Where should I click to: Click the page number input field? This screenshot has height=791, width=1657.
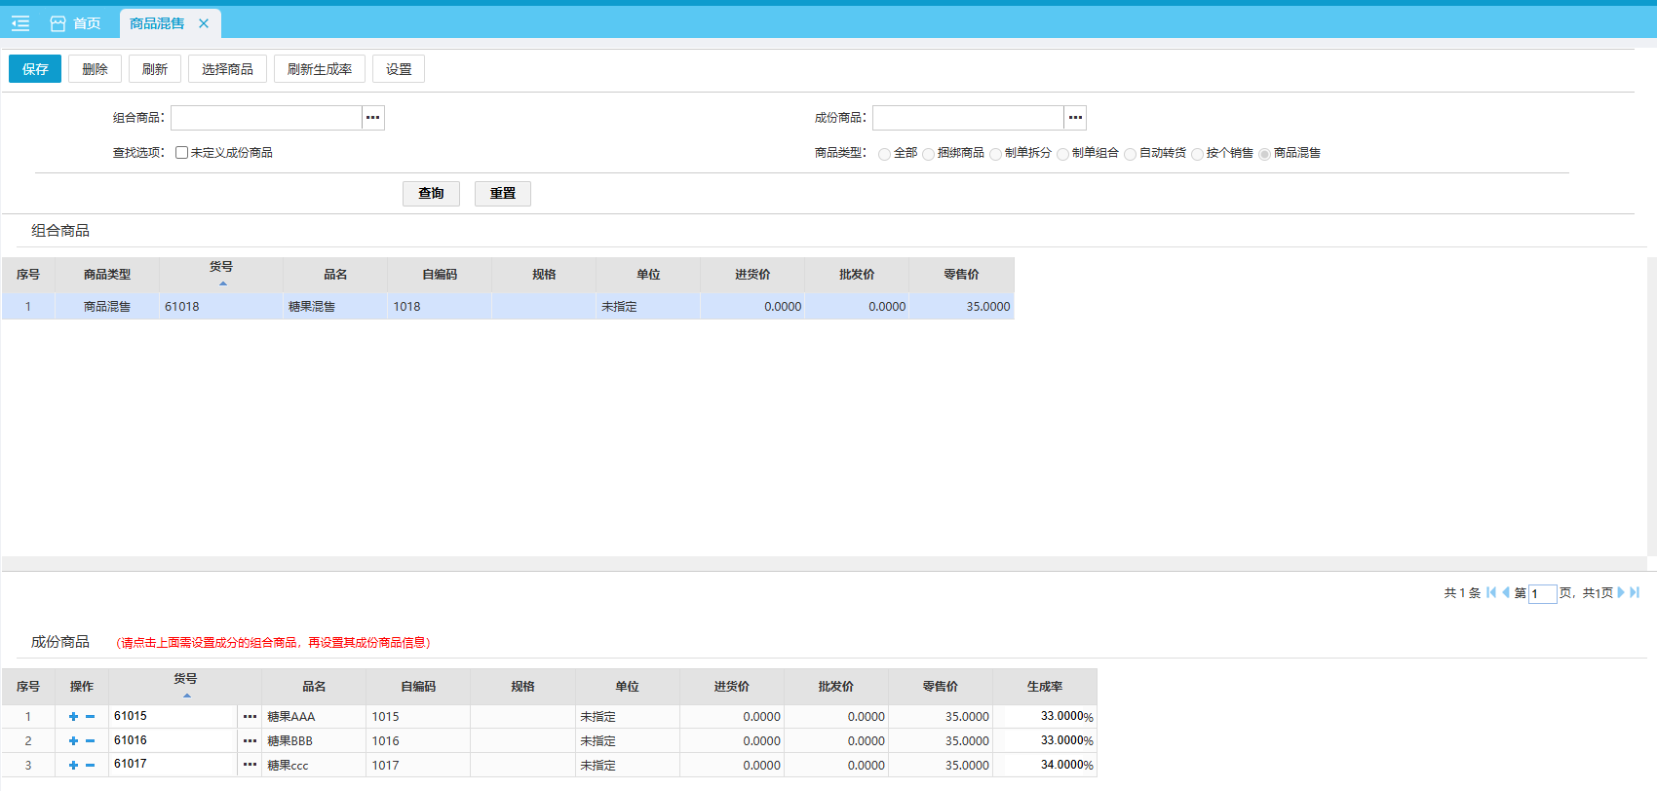click(1542, 593)
